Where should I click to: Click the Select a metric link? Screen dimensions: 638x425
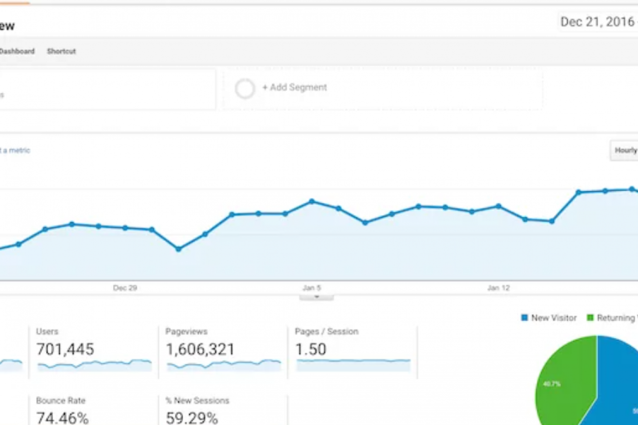click(15, 150)
